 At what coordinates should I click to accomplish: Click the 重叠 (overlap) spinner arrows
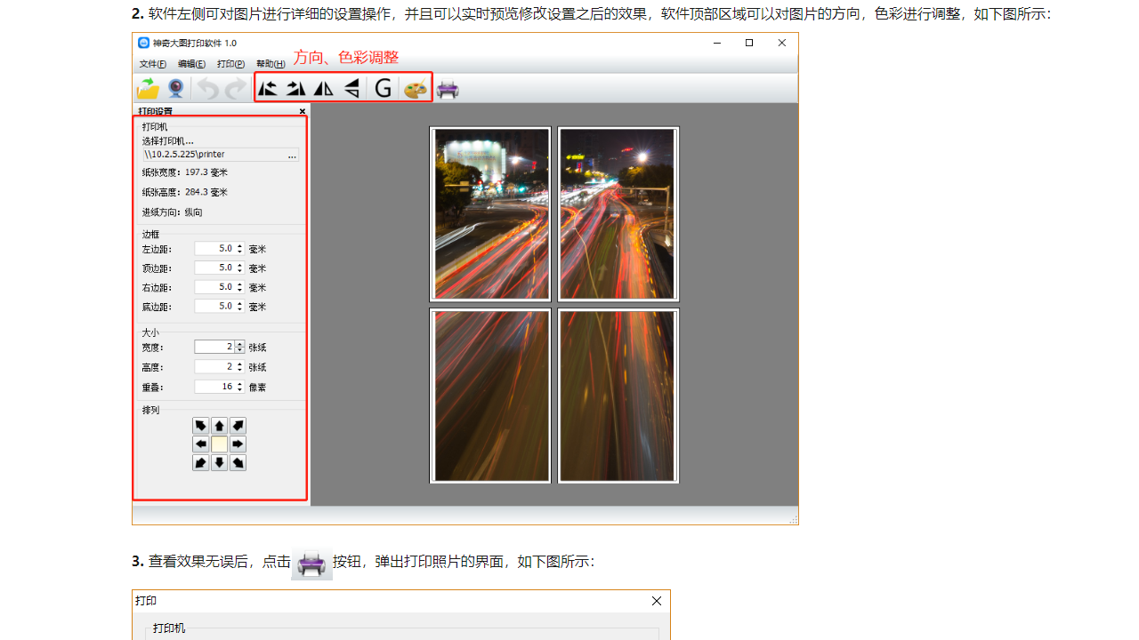click(x=239, y=388)
